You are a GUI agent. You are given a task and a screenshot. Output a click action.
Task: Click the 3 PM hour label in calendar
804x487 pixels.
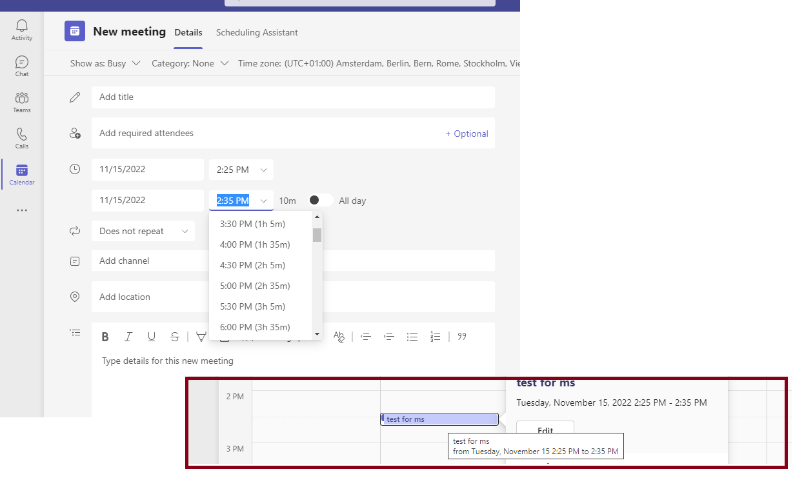235,449
